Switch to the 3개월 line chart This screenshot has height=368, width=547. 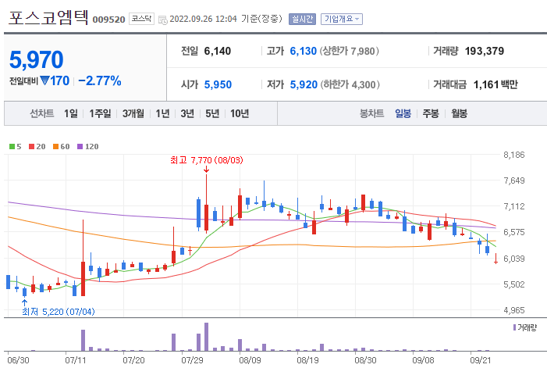(x=133, y=113)
